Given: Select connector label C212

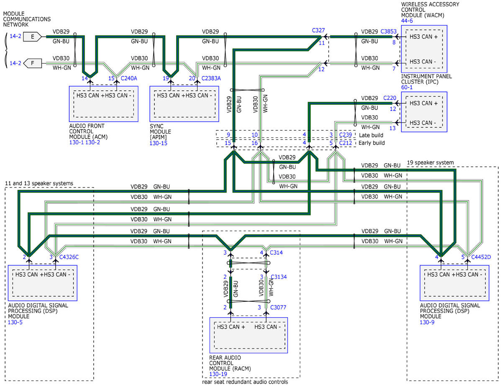Looking at the screenshot, I should (x=346, y=143).
